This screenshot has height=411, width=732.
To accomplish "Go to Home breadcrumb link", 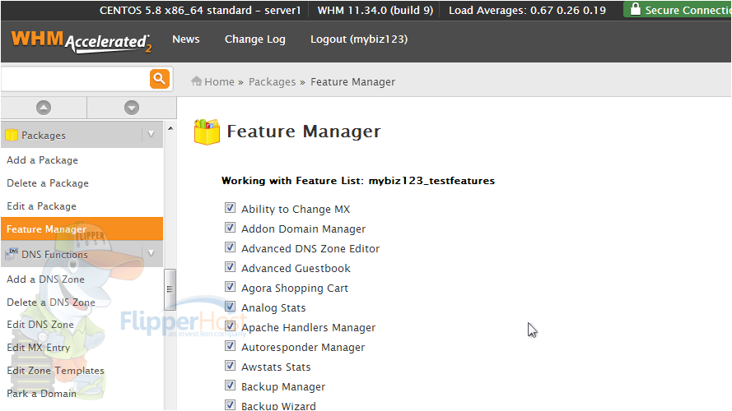I will pos(219,81).
